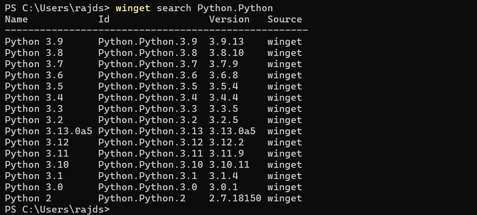Select the "Python 3.7" name cell
Viewport: 477px width, 215px height.
pos(34,64)
